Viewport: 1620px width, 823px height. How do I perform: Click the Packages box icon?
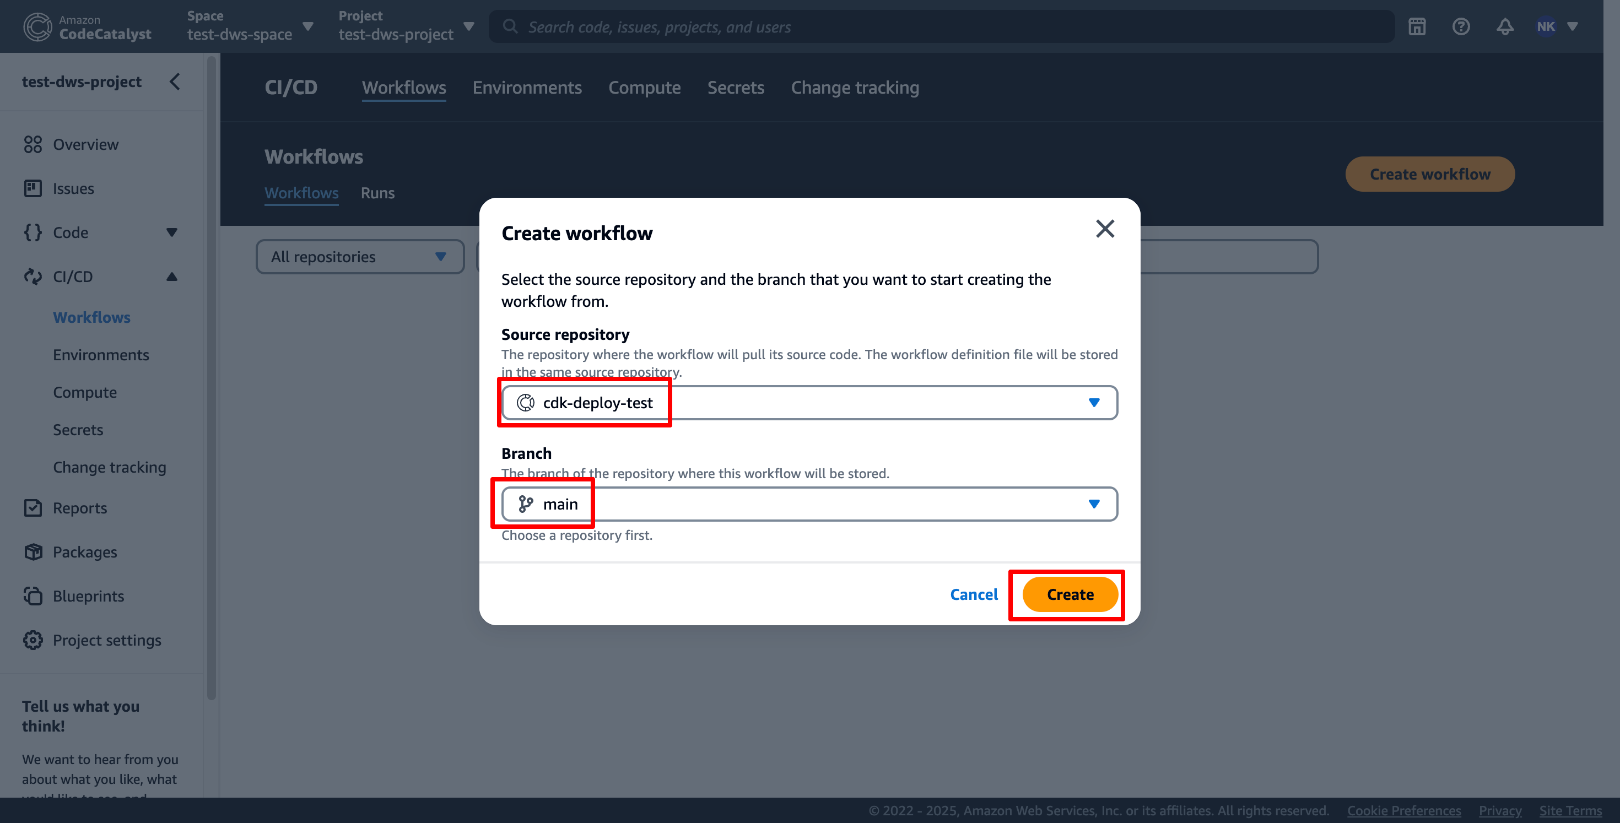click(33, 552)
